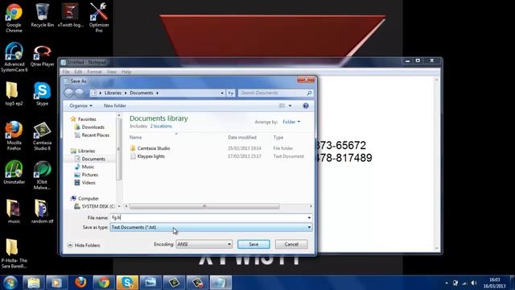Open random stf desktop folder
The image size is (515, 290).
point(43,212)
